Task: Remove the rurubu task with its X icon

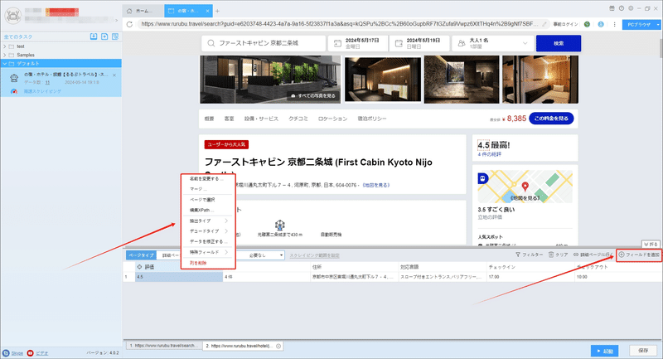Action: tap(114, 75)
